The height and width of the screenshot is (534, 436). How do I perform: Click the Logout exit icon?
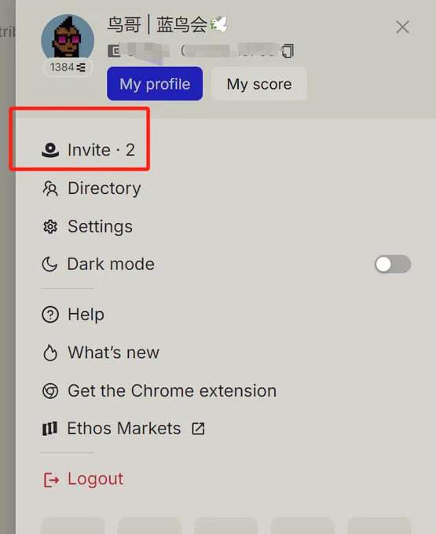pyautogui.click(x=51, y=480)
